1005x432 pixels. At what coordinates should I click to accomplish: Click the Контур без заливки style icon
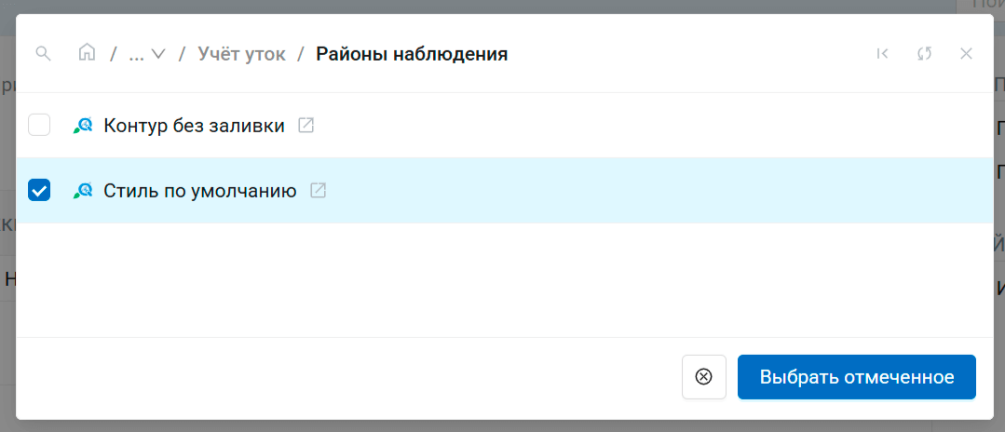pos(83,126)
